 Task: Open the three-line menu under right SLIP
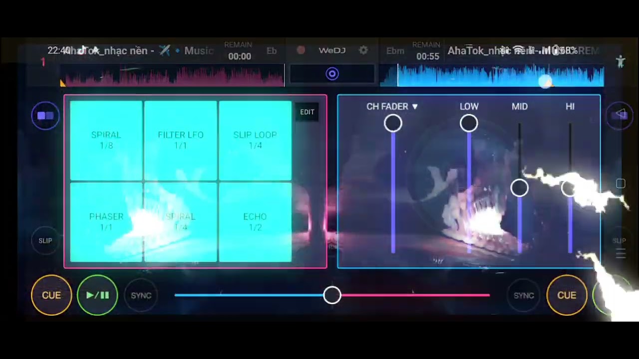point(621,254)
